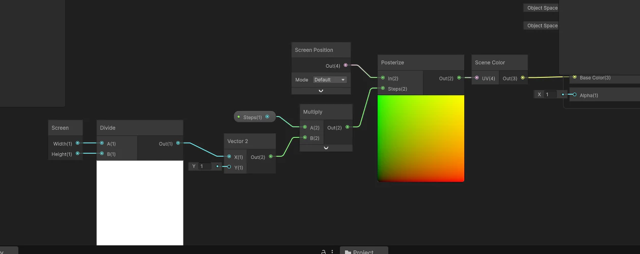Click the Divide white preview

[140, 203]
